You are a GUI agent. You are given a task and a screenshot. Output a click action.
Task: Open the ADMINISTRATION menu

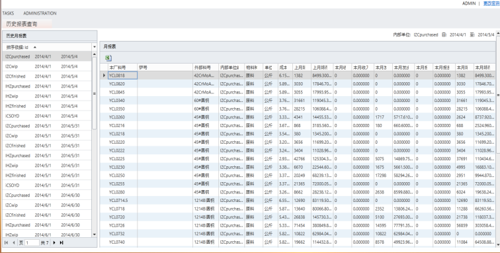40,13
